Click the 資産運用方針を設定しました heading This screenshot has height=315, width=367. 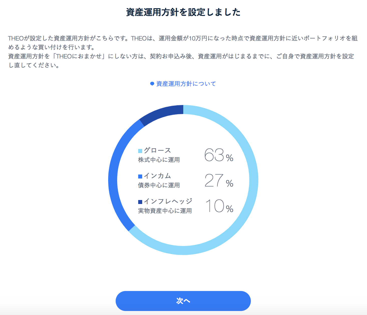pos(183,12)
